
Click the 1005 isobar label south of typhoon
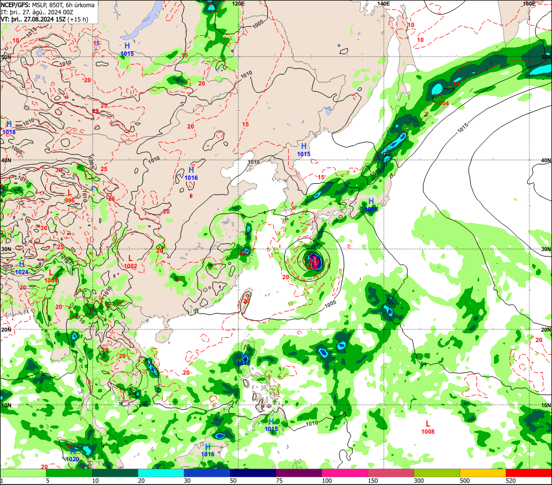[330, 304]
